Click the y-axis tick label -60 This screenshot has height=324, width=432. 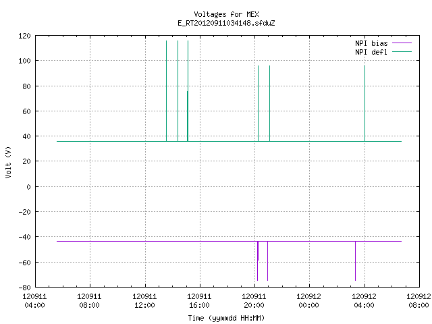tap(24, 263)
